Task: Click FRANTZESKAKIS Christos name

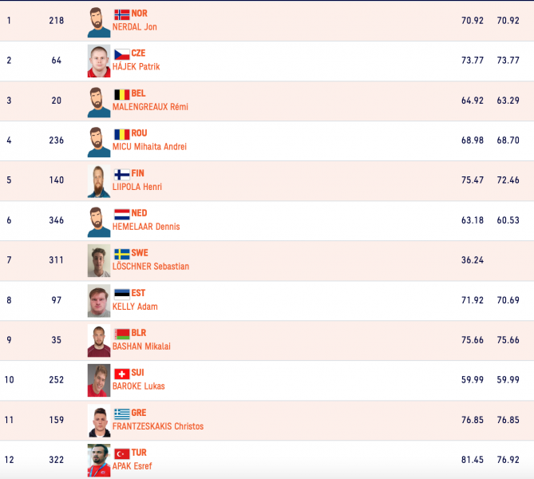Action: tap(158, 426)
